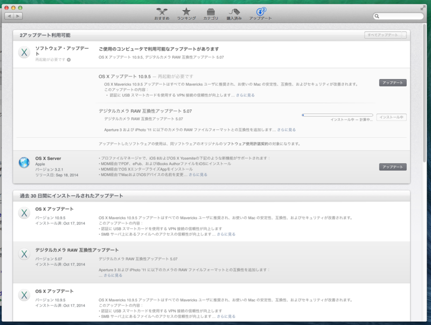The image size is (431, 325).
Task: Click the ご使用のコンピュータで利用可能なアップデートがあります heading
Action: [x=159, y=49]
